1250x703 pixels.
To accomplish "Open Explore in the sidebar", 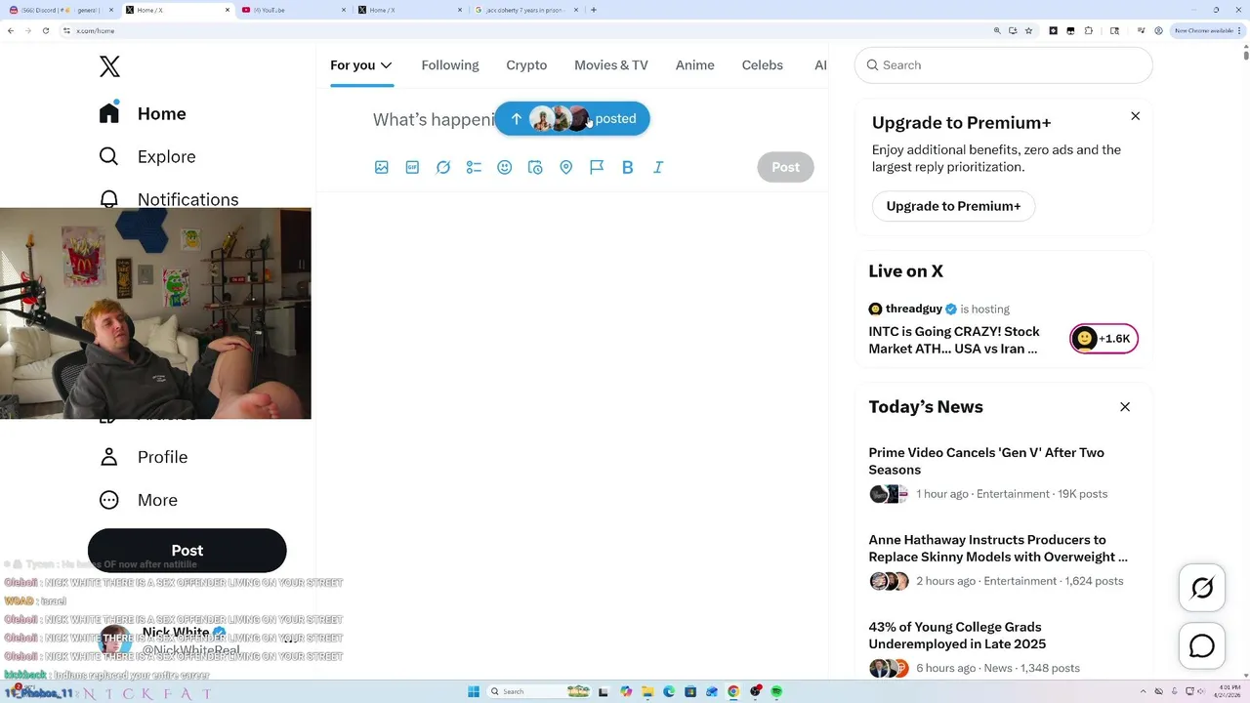I will coord(147,156).
